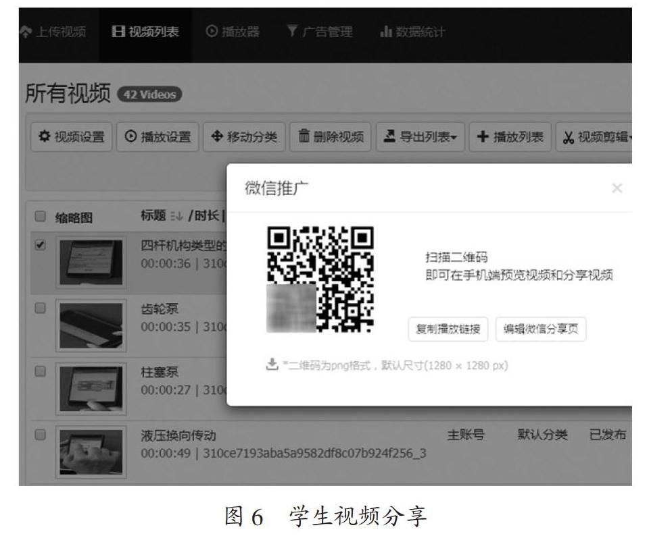Click the 删除视频 trash button
The height and width of the screenshot is (538, 649).
[331, 137]
